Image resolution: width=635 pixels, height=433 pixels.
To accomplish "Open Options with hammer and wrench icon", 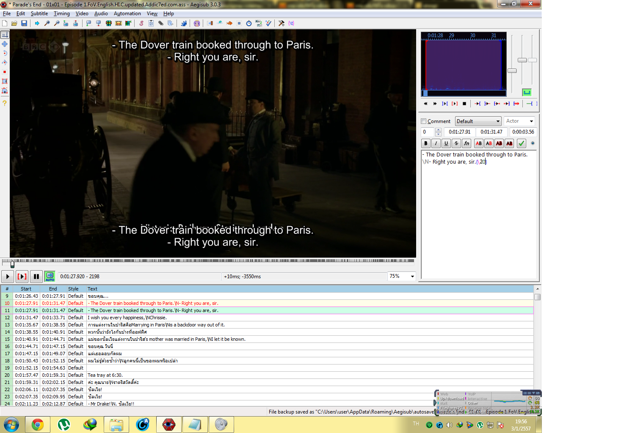I will pyautogui.click(x=282, y=23).
